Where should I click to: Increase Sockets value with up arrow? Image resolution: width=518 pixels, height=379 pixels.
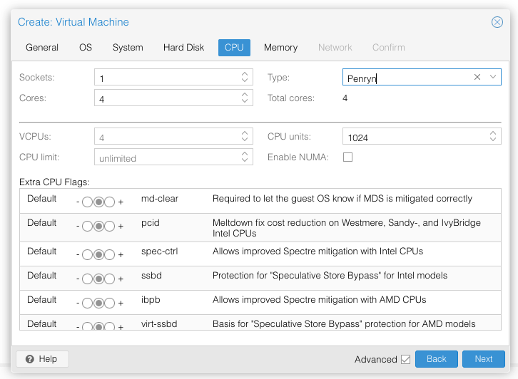coord(245,74)
